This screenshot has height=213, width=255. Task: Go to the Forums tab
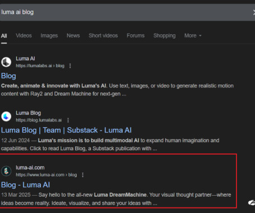coord(136,35)
